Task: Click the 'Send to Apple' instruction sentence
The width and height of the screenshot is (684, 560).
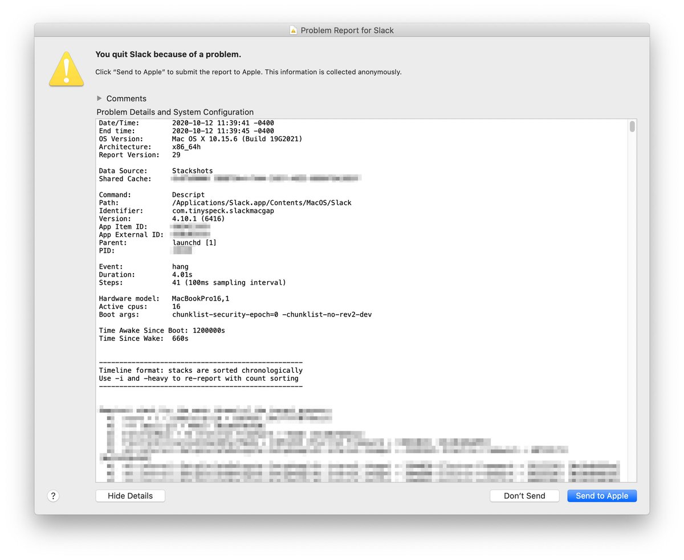Action: pyautogui.click(x=249, y=72)
